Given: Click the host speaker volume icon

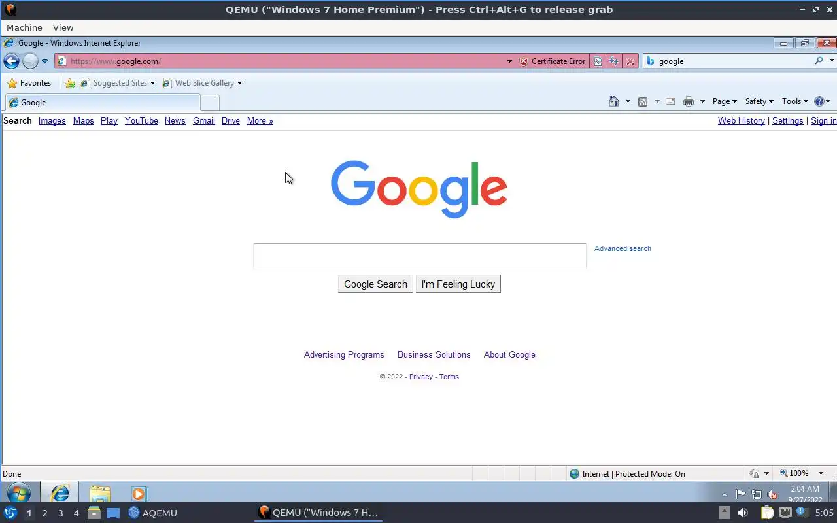Looking at the screenshot, I should point(742,513).
